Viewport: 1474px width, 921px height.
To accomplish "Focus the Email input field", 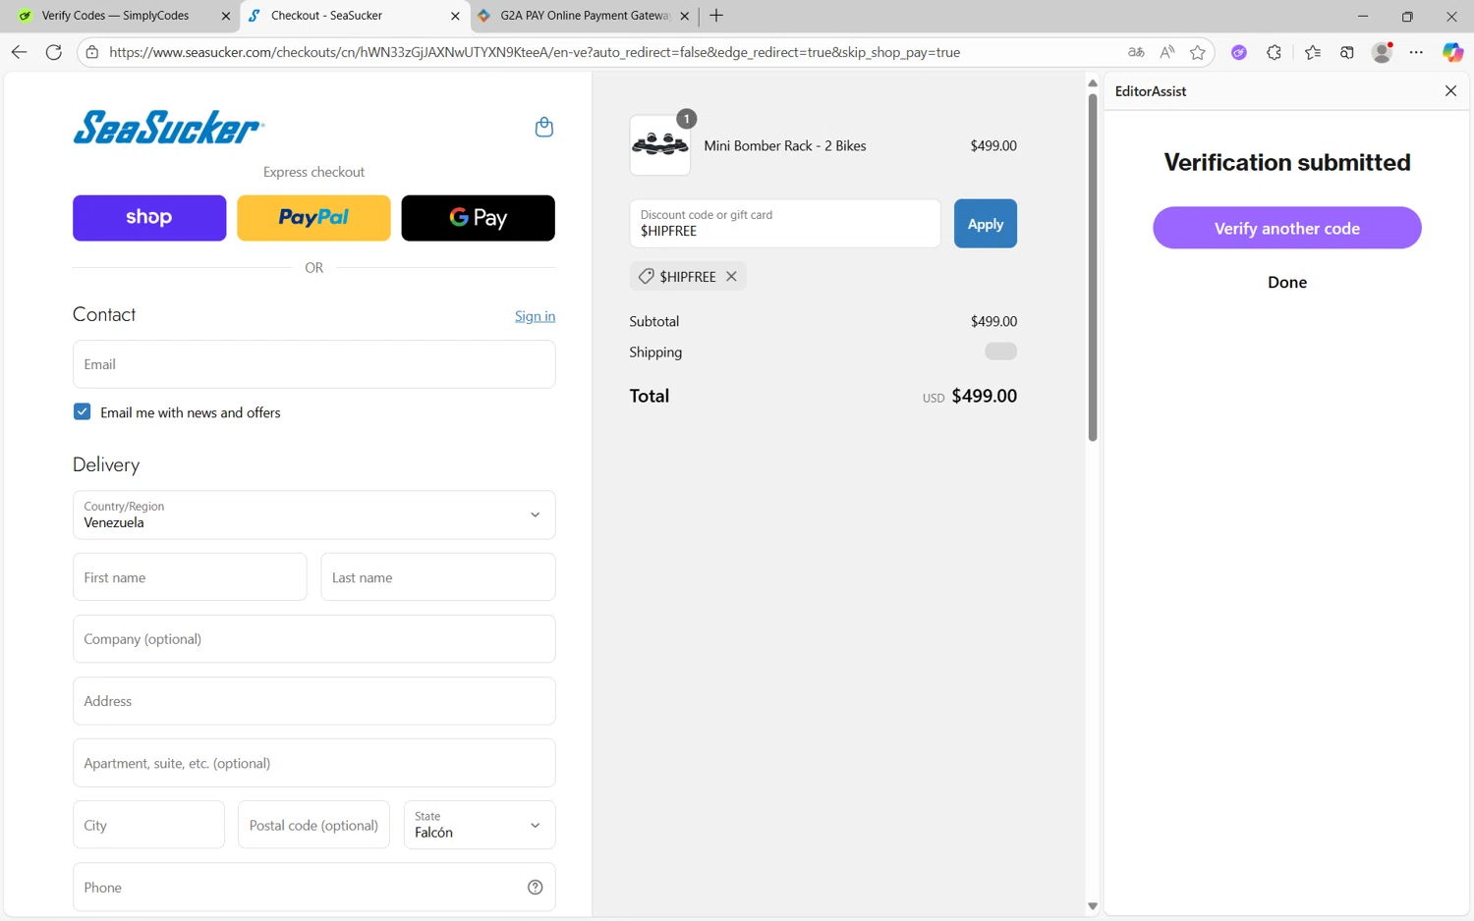I will coord(314,364).
